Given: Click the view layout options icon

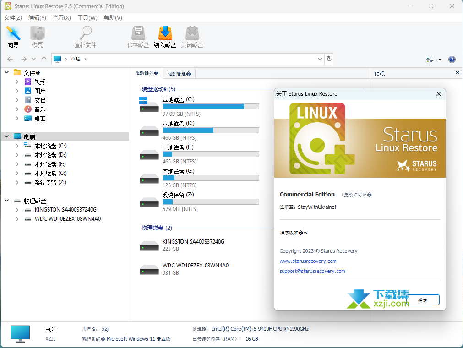Looking at the screenshot, I should coord(430,60).
